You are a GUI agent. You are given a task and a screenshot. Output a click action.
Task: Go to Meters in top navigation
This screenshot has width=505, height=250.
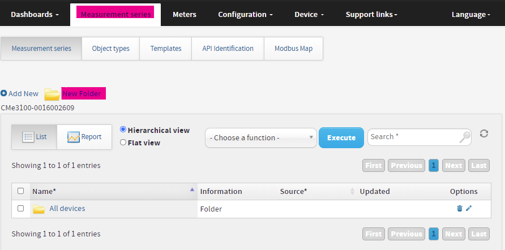coord(185,15)
